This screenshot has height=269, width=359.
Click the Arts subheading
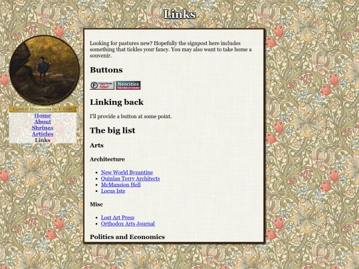pyautogui.click(x=96, y=145)
